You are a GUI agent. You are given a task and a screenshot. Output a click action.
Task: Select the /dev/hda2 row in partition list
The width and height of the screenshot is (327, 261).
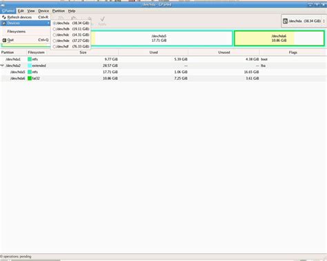pyautogui.click(x=163, y=65)
